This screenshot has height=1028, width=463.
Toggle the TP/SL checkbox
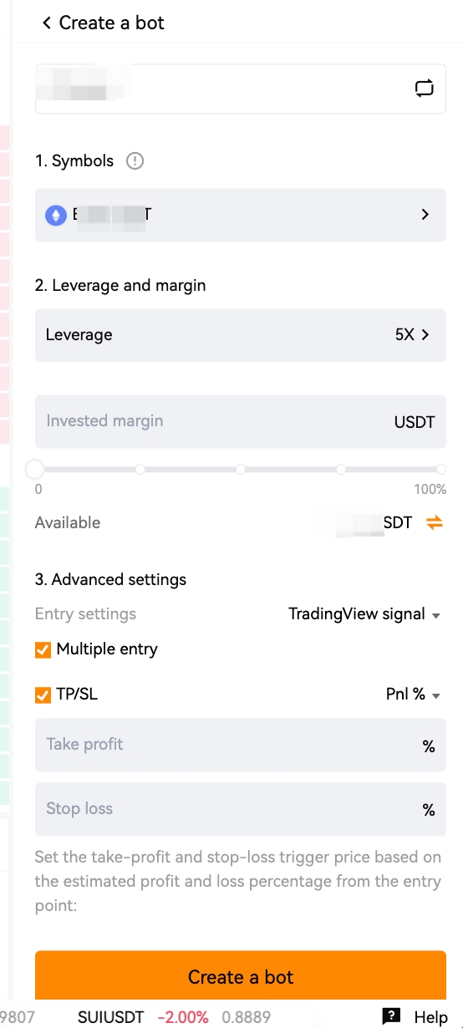click(43, 695)
